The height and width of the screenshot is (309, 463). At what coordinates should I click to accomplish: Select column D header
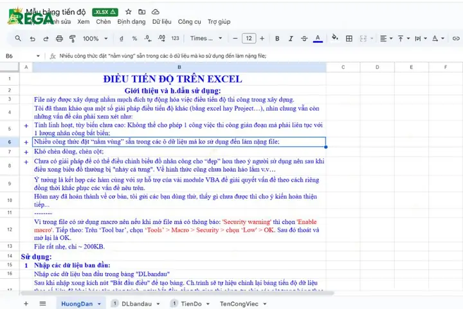[377, 68]
